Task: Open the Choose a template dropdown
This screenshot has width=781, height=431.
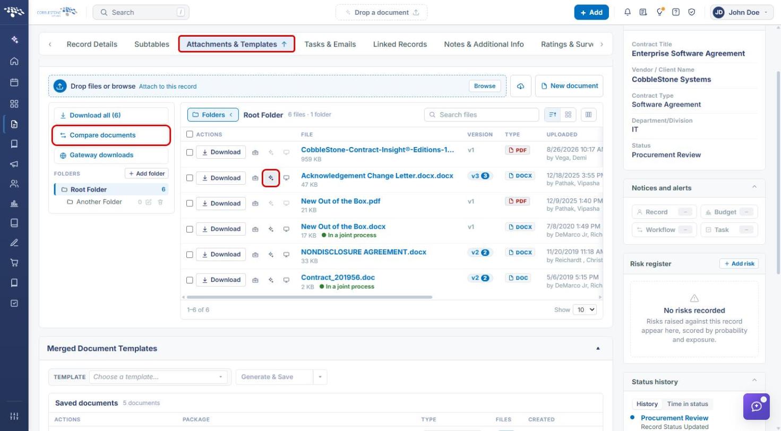Action: [x=158, y=377]
